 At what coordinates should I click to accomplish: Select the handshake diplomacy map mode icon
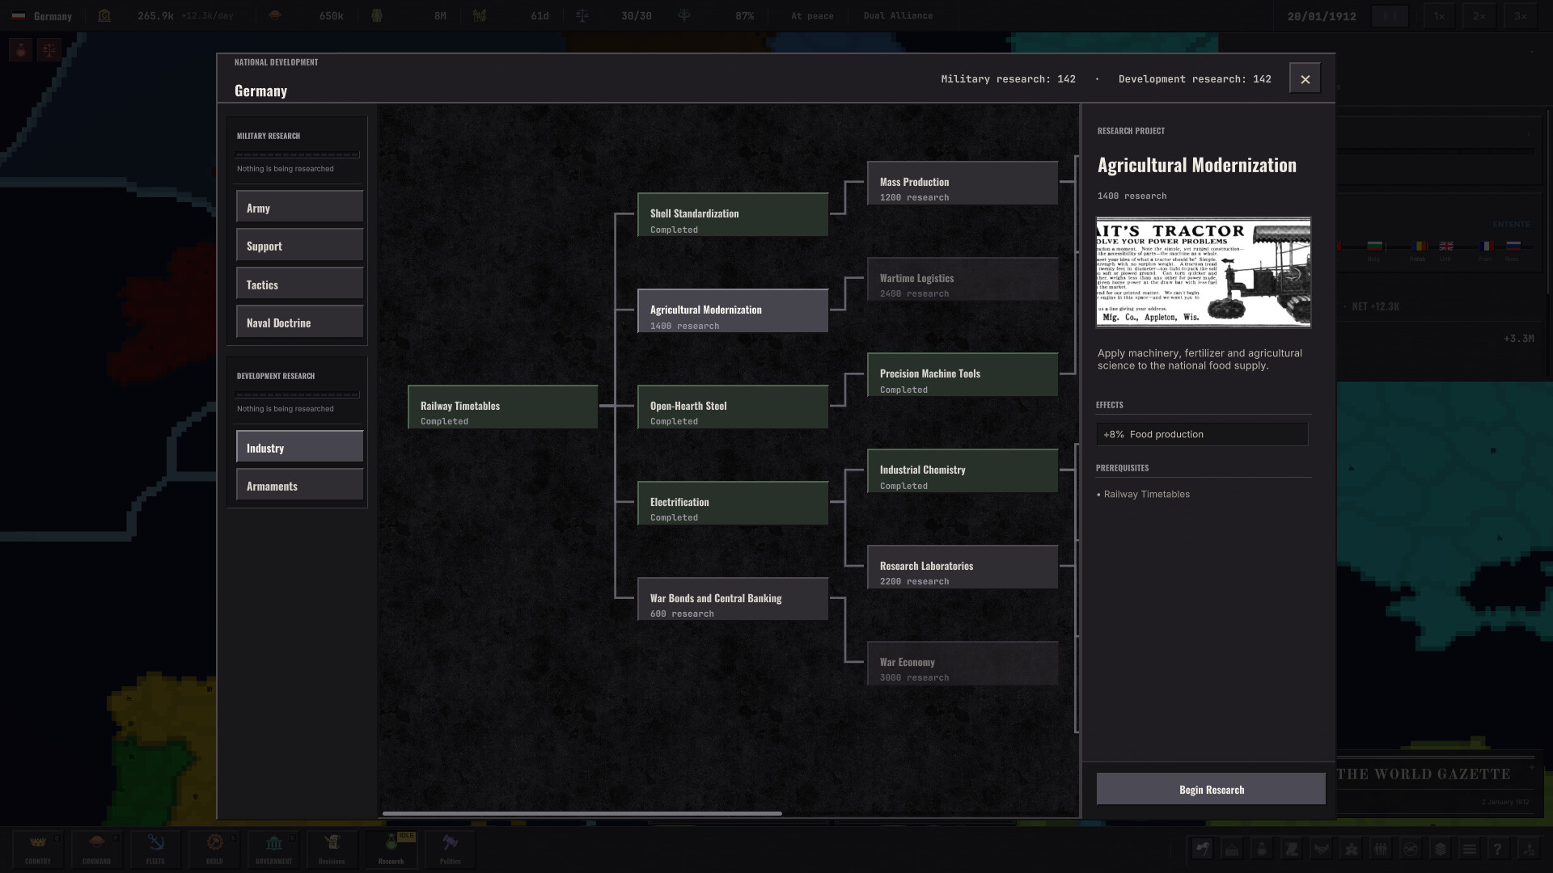(x=1322, y=849)
